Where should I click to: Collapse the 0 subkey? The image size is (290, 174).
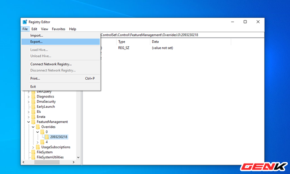(x=37, y=132)
